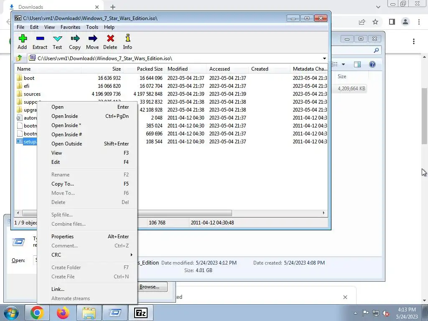Click the 4,209,664 KB size cell
The width and height of the screenshot is (428, 321).
coord(351,89)
